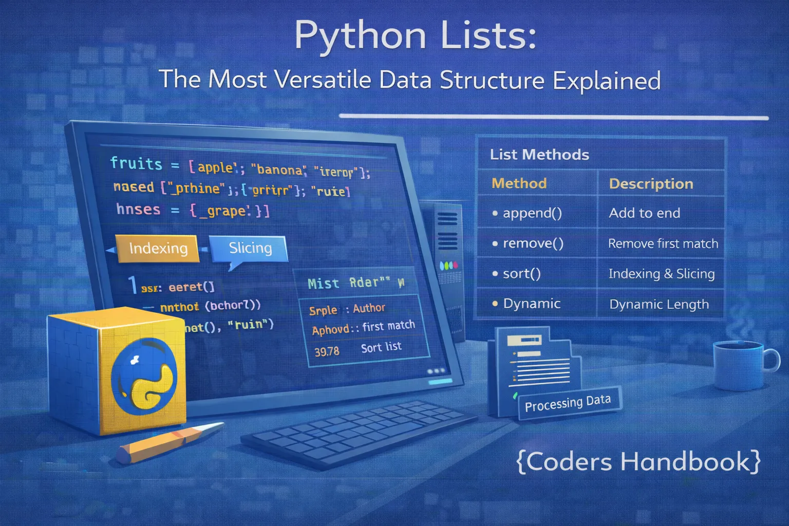Screen dimensions: 789x526
Task: Toggle the bullet next to sort()
Action: click(x=495, y=274)
